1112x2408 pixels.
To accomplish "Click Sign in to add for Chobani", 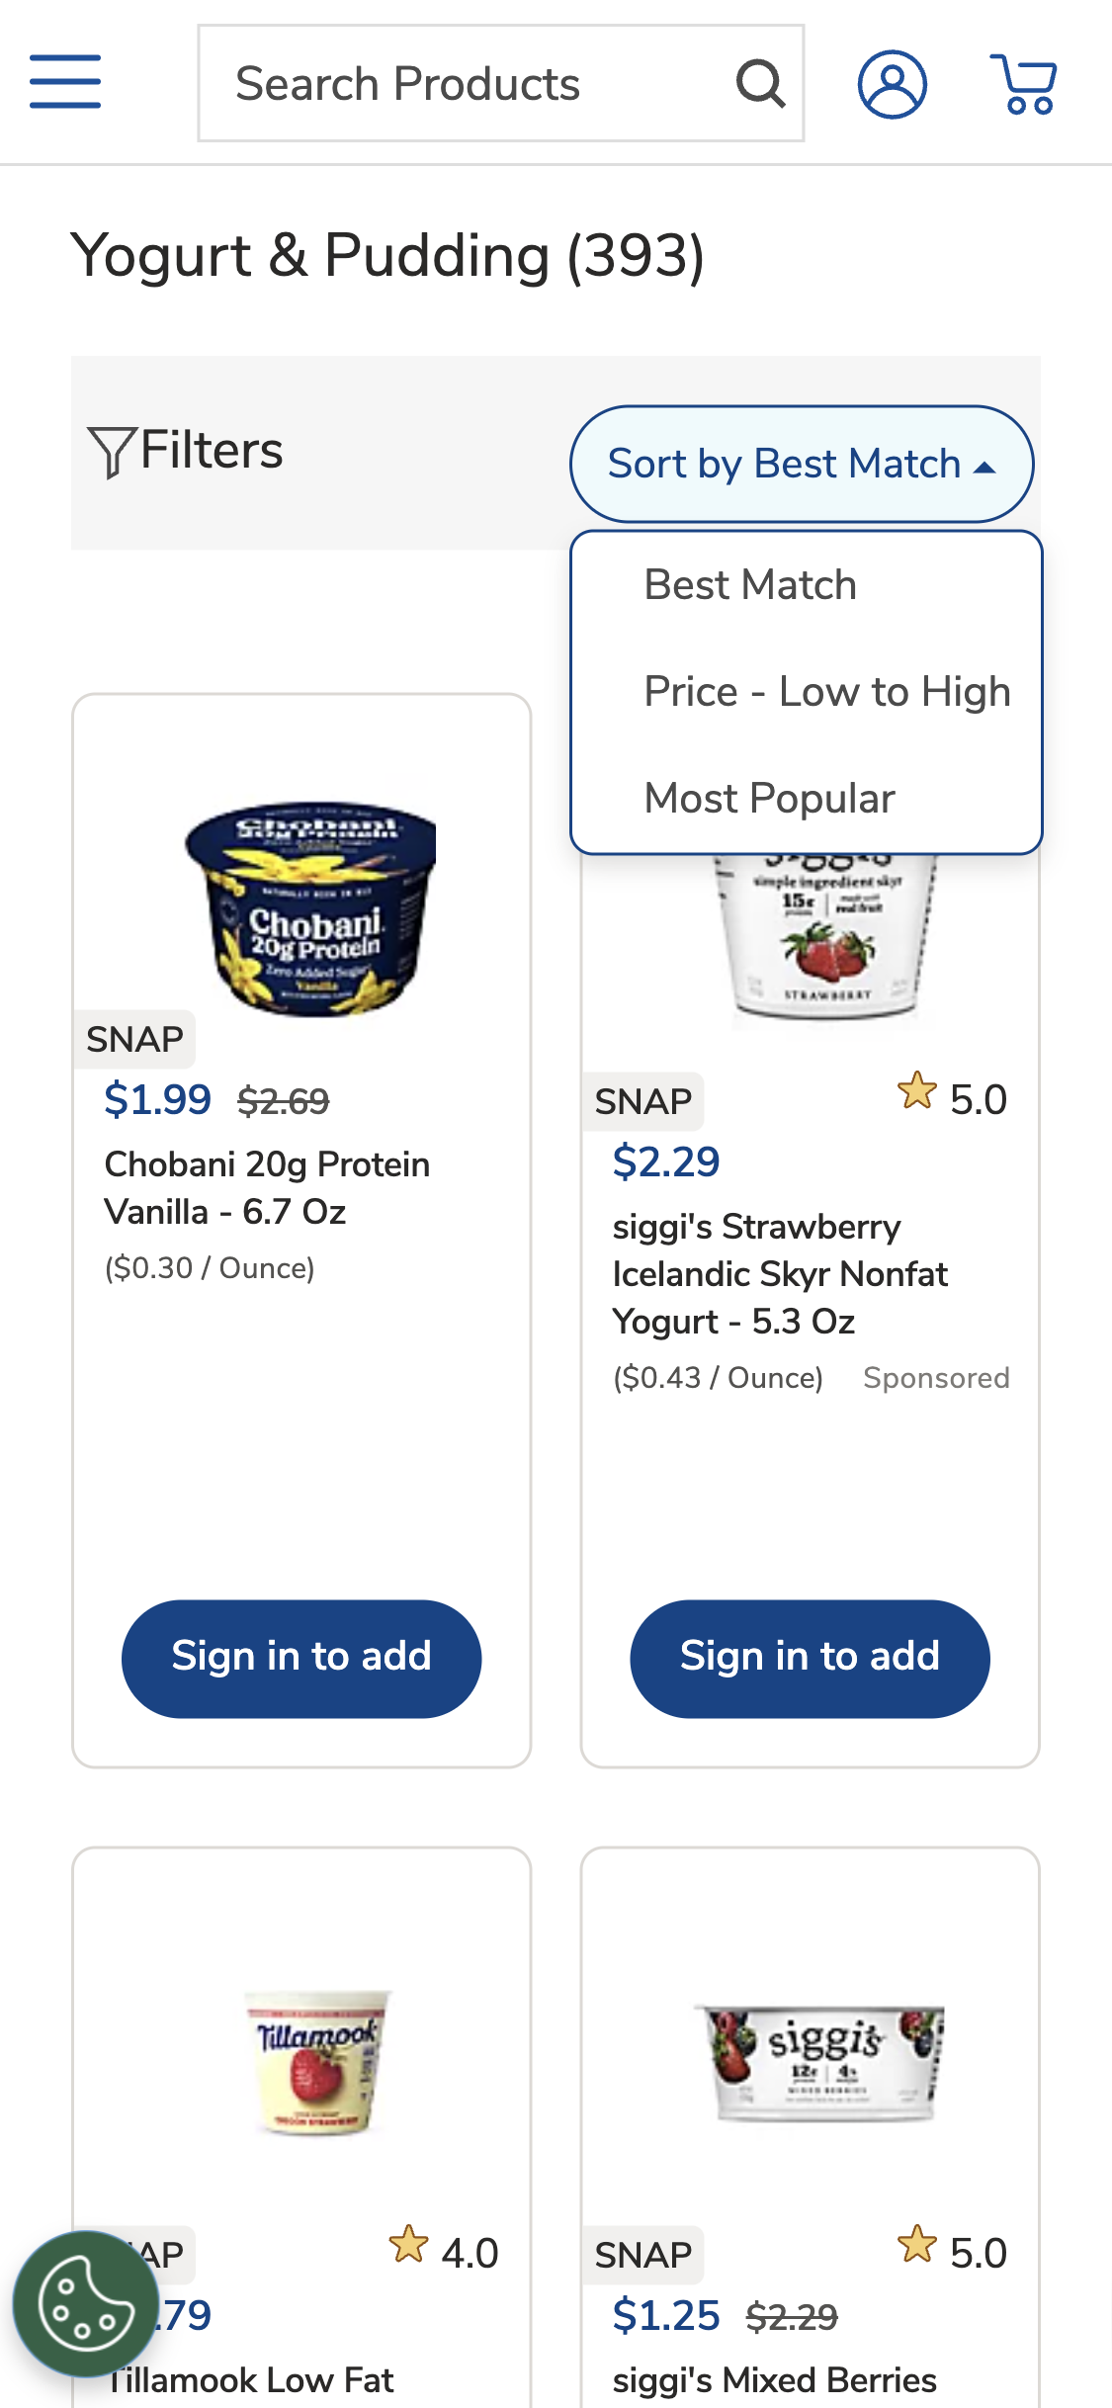I will (x=301, y=1658).
